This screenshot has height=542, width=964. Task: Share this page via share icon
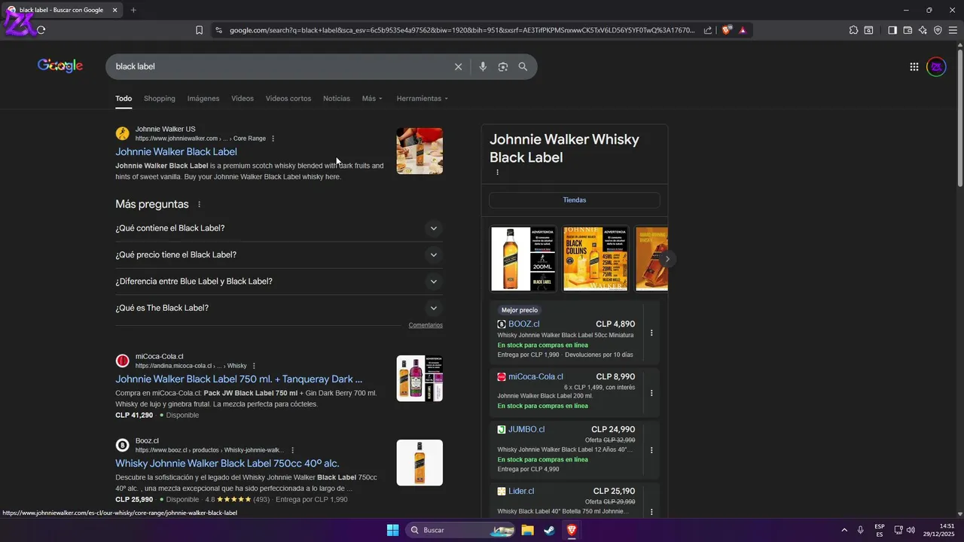coord(708,30)
